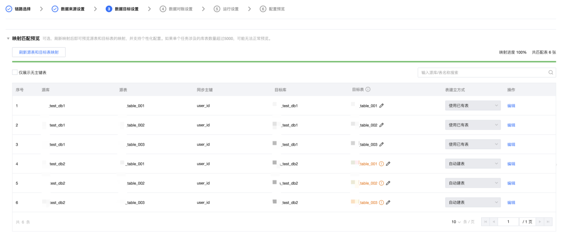Click 表建立方式 column header

(x=455, y=89)
